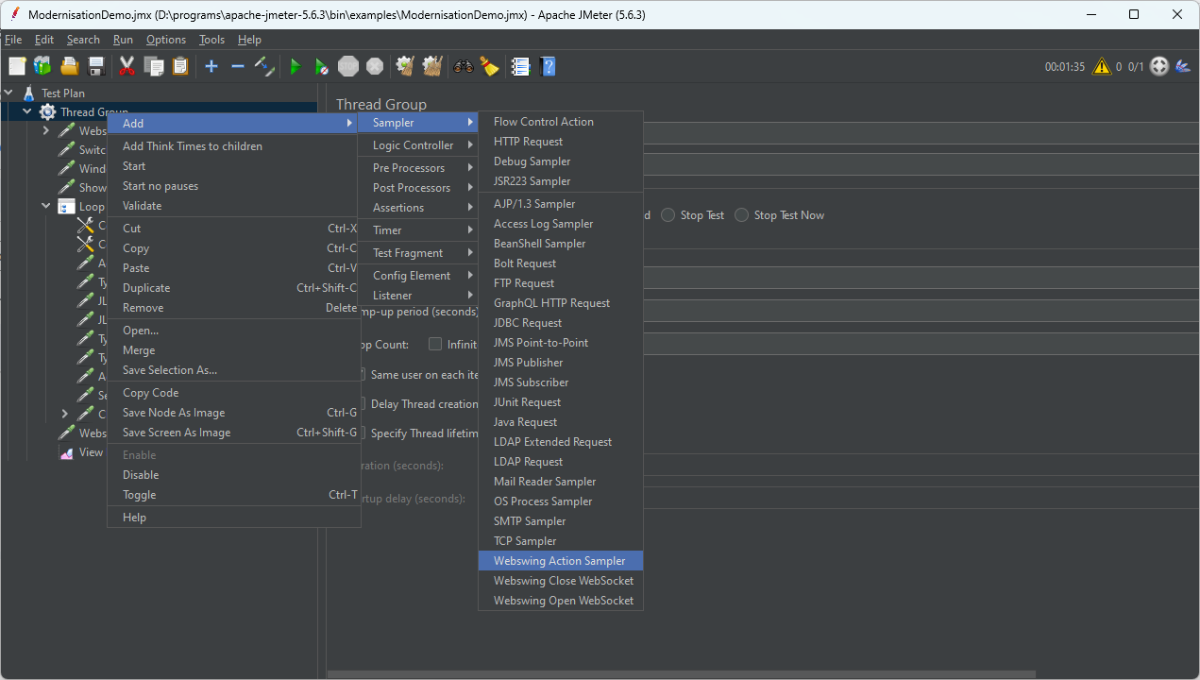Image resolution: width=1200 pixels, height=680 pixels.
Task: Click the horizontal scrollbar at bottom
Action: (680, 674)
